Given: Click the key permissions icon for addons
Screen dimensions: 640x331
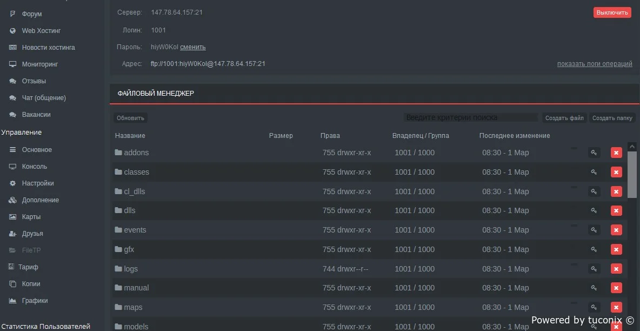Looking at the screenshot, I should [594, 153].
